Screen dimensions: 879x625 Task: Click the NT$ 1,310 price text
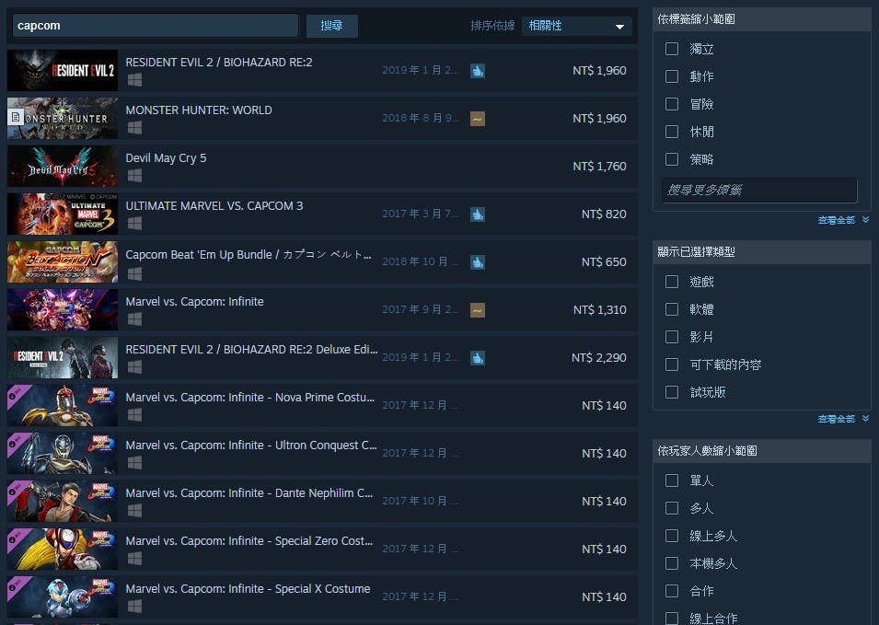click(x=599, y=310)
